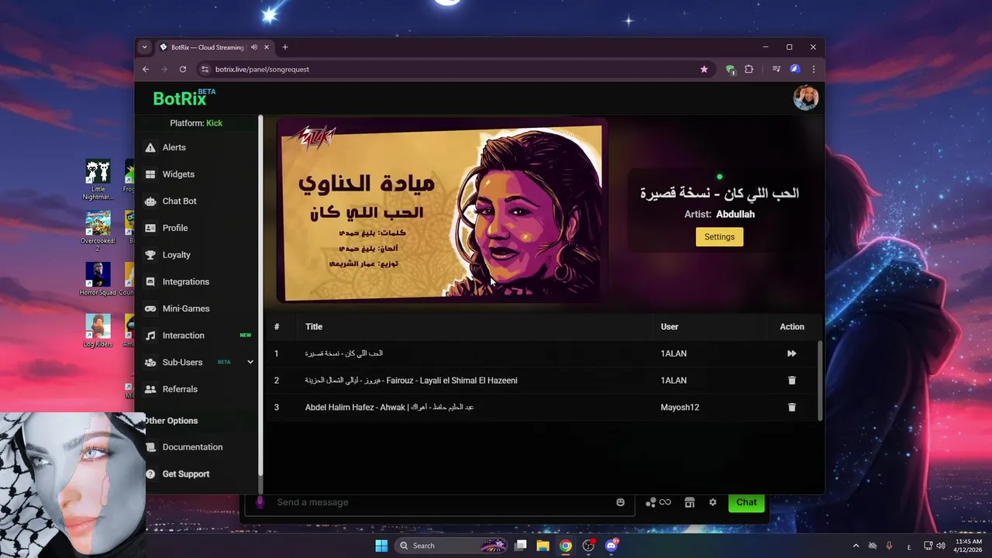Click the yellow Settings button
Image resolution: width=992 pixels, height=558 pixels.
(x=719, y=236)
